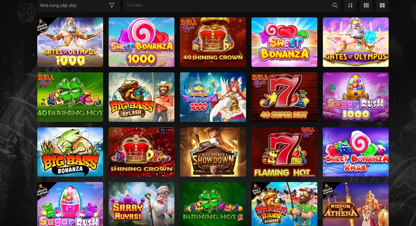Open Gates of Olympus 1000 game
Screen dimensions: 416x226
(70, 42)
